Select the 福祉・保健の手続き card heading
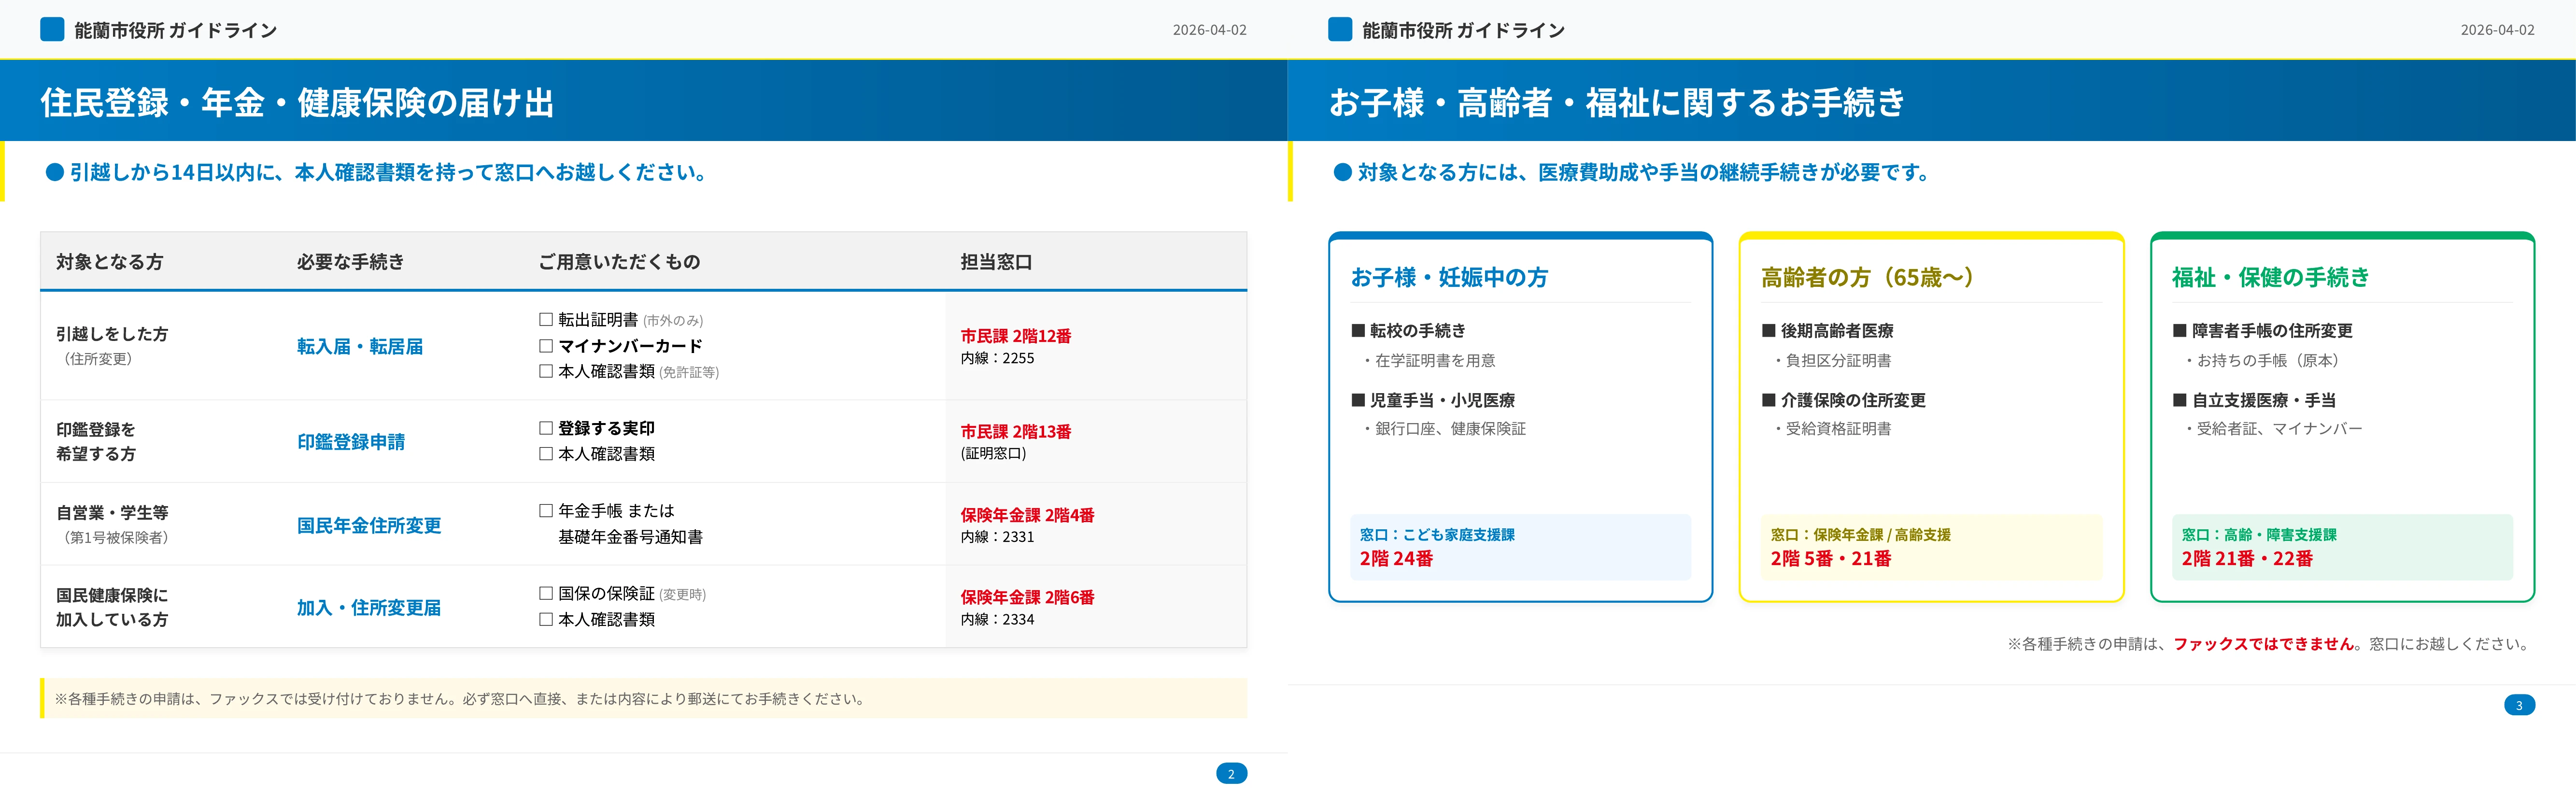This screenshot has height=793, width=2576. (x=2271, y=277)
